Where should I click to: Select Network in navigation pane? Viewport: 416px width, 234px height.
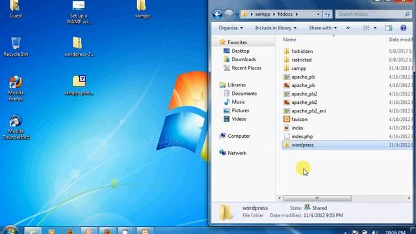click(x=237, y=153)
